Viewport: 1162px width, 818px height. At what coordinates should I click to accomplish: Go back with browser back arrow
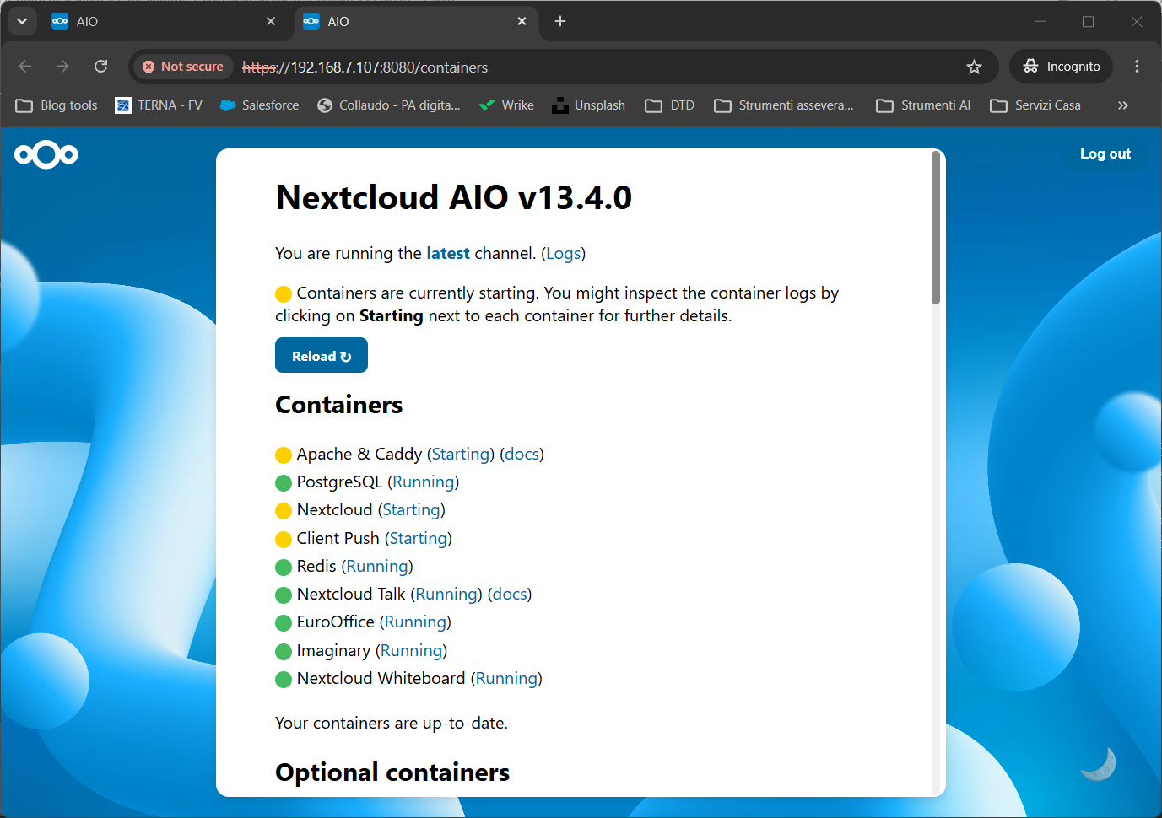24,67
